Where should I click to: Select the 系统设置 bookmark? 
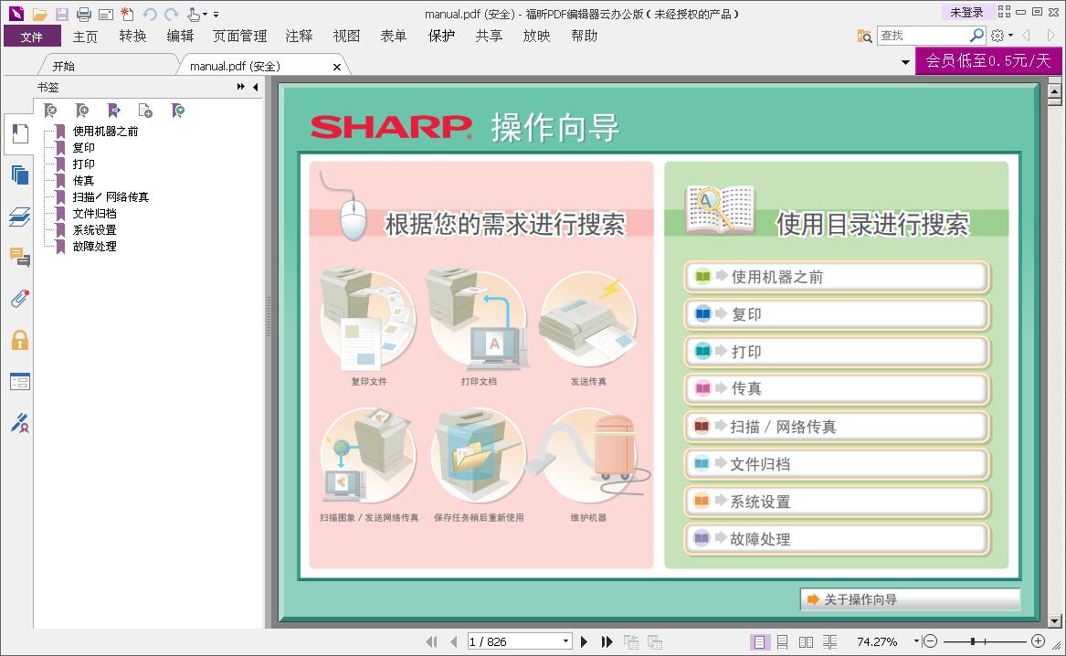[x=94, y=229]
